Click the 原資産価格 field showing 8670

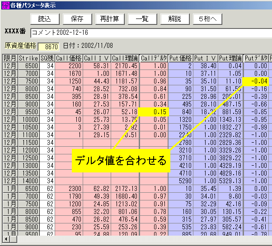[x=49, y=47]
